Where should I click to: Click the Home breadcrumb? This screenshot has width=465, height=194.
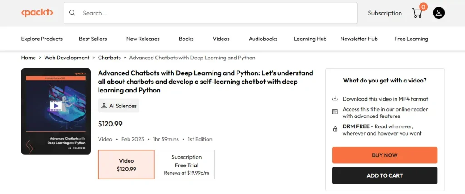(28, 58)
